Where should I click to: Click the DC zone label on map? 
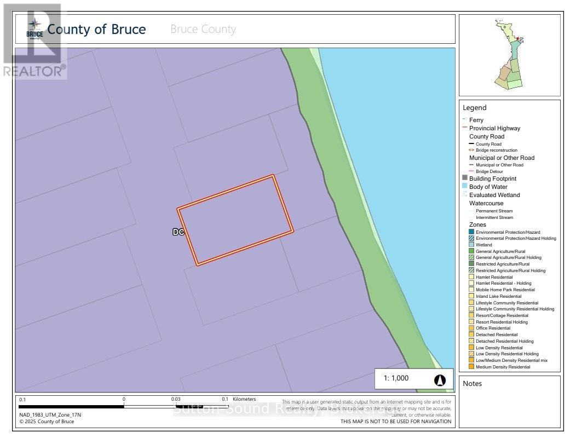click(178, 232)
